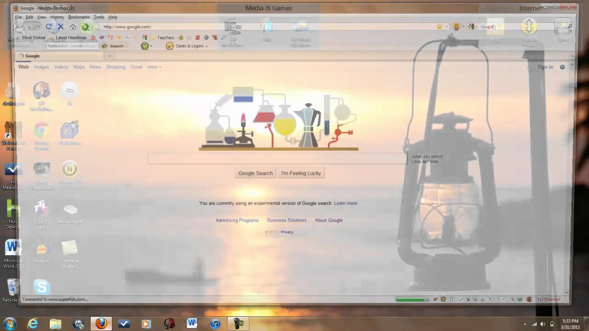This screenshot has height=331, width=589.
Task: Open the list all tabs dropdown
Action: pyautogui.click(x=572, y=56)
